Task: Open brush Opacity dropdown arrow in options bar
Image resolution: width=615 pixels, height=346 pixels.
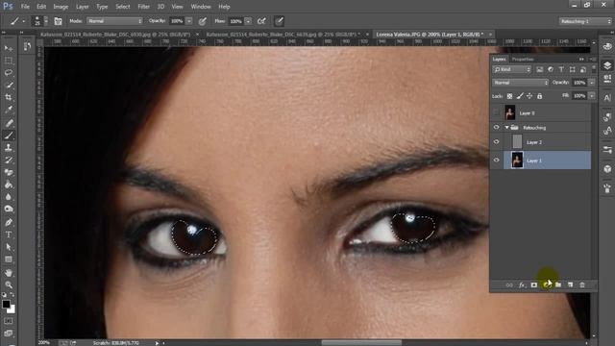Action: tap(189, 21)
